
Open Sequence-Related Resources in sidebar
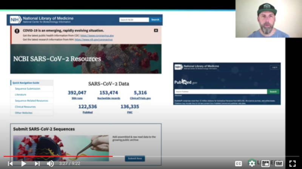coord(32,100)
